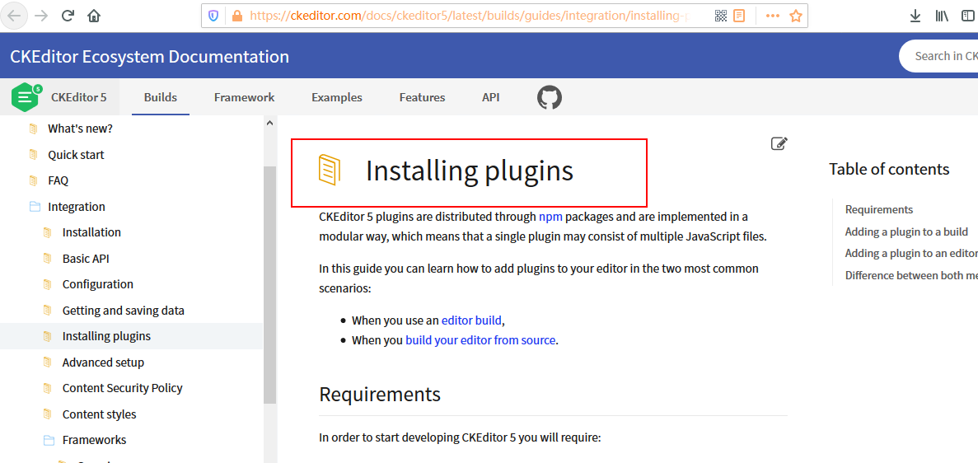Image resolution: width=978 pixels, height=463 pixels.
Task: Click the page icon beside Advanced setup
Action: coord(48,362)
